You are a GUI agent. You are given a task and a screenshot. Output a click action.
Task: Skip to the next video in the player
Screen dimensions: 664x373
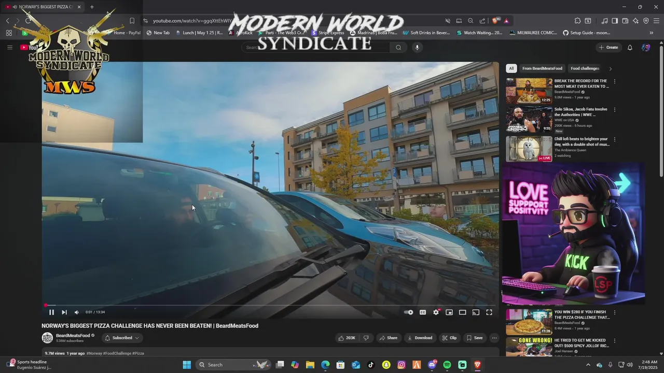(x=64, y=312)
